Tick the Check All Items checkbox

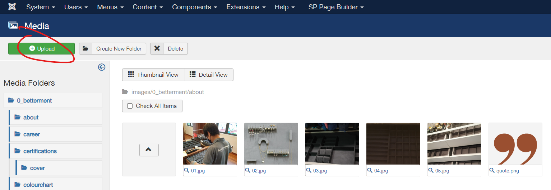coord(130,106)
